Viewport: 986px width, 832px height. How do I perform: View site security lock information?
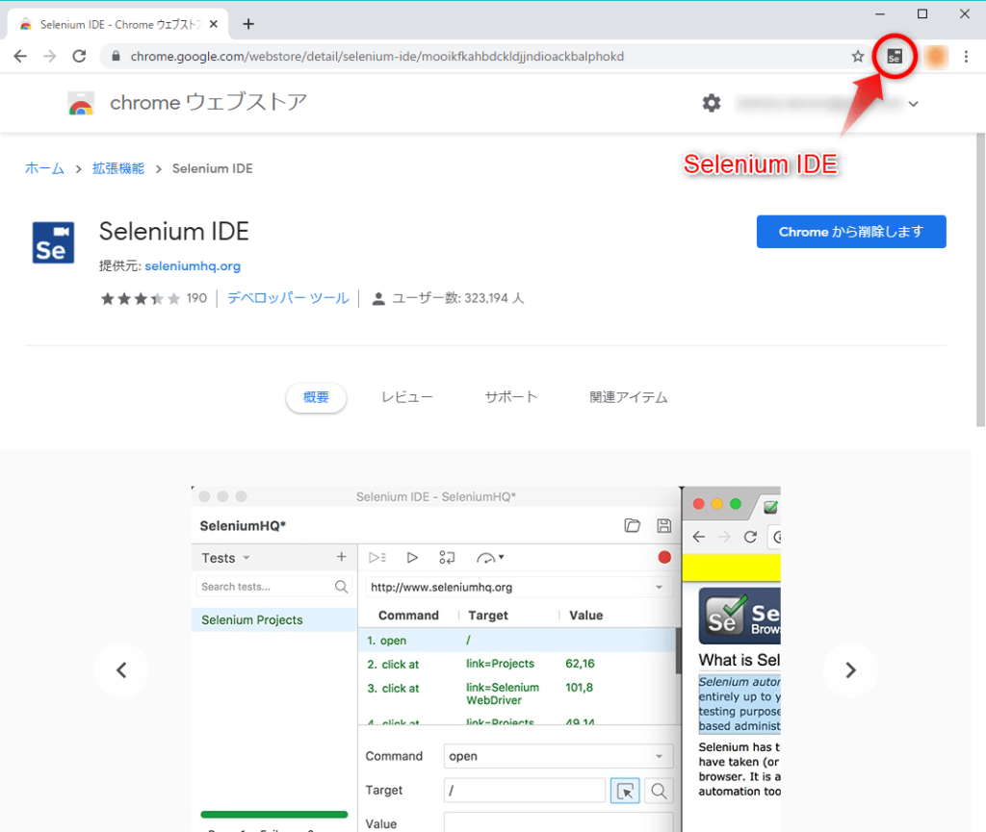116,57
